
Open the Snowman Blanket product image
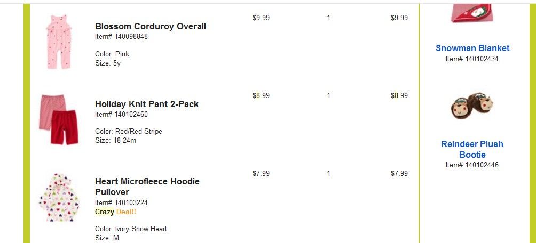click(x=472, y=13)
